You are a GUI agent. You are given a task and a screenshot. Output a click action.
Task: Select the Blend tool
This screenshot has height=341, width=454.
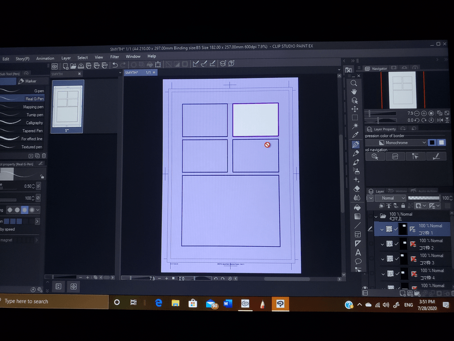pyautogui.click(x=357, y=198)
